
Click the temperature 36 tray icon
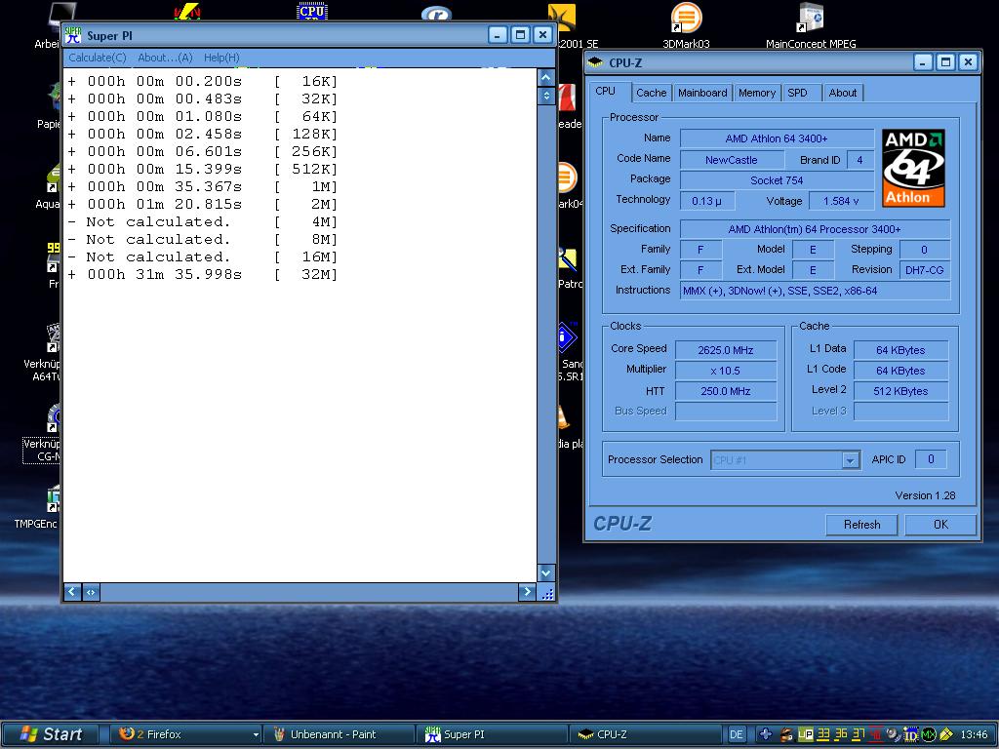tap(841, 733)
